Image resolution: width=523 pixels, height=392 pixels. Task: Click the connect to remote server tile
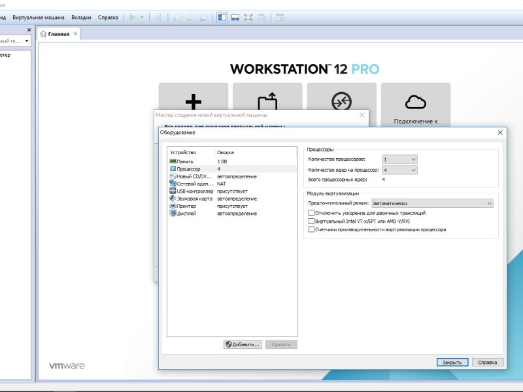tap(341, 97)
